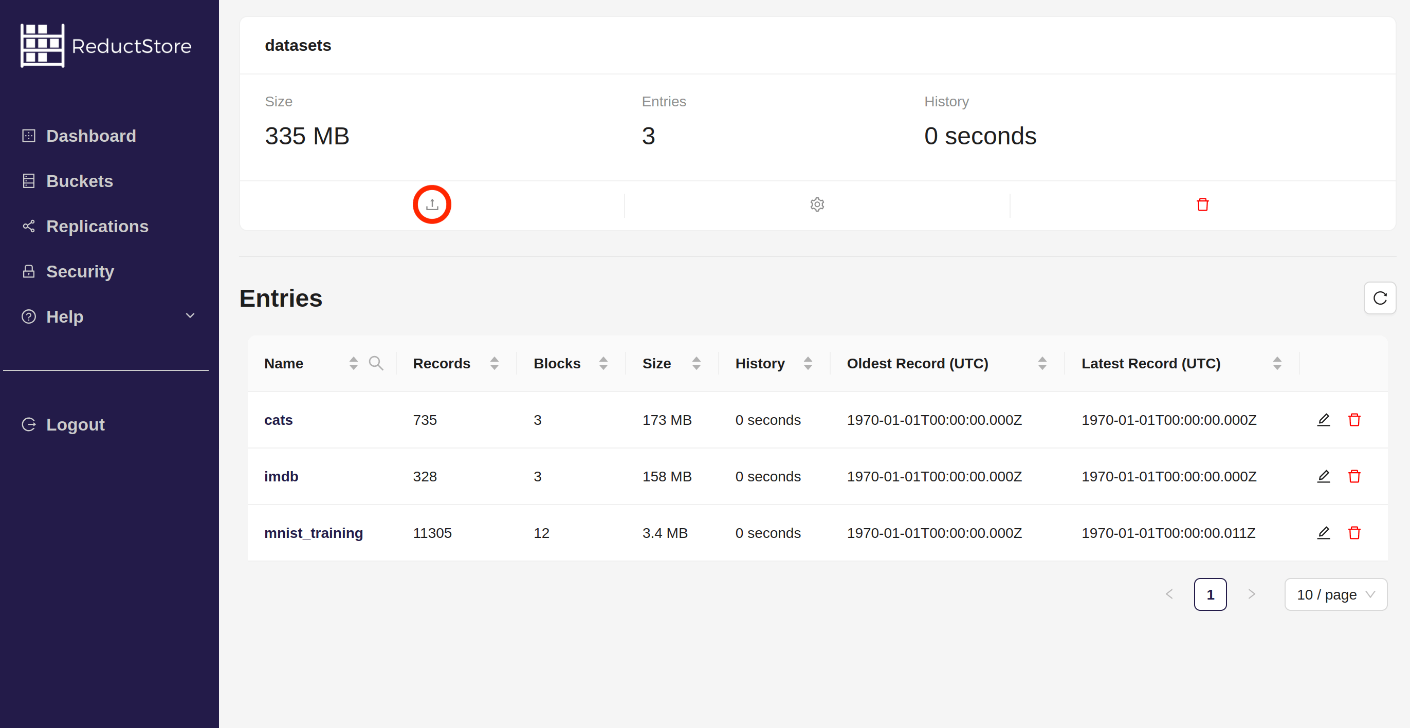Sort entries by Latest Record (UTC)
1410x728 pixels.
[x=1276, y=363]
